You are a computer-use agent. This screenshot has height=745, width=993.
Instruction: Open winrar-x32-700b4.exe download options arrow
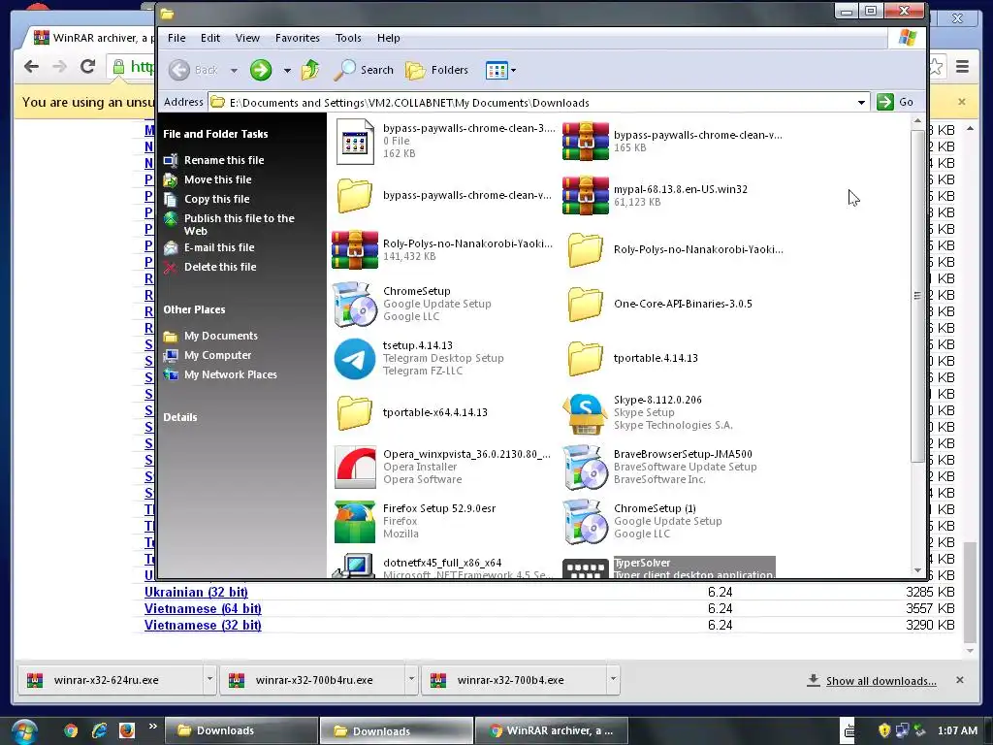point(613,679)
